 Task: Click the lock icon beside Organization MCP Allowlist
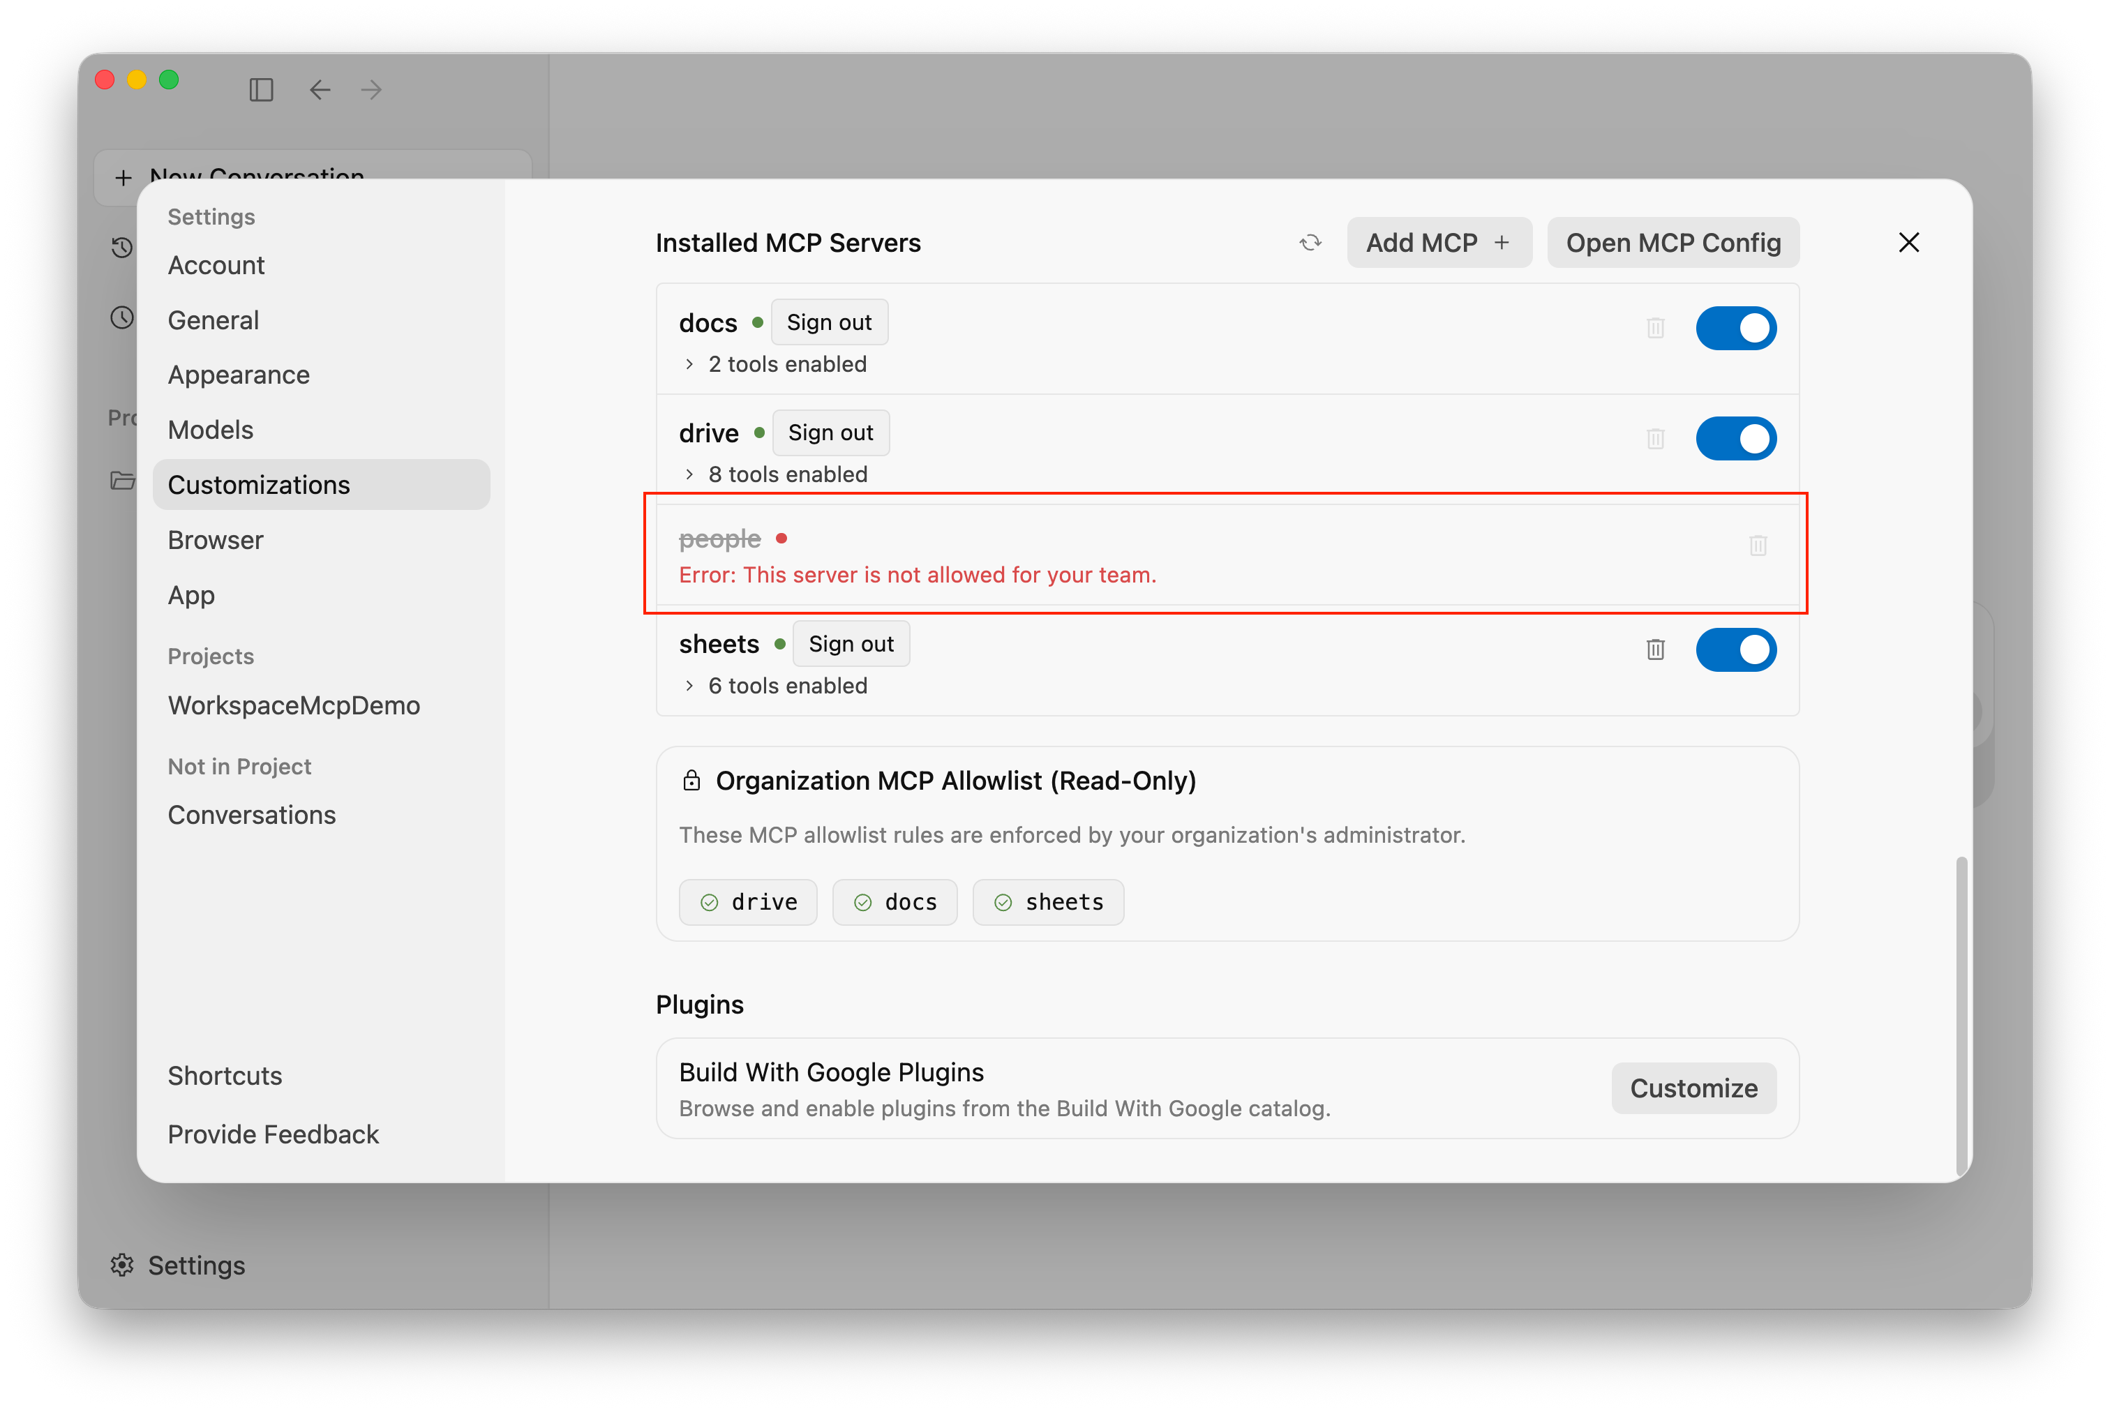691,780
